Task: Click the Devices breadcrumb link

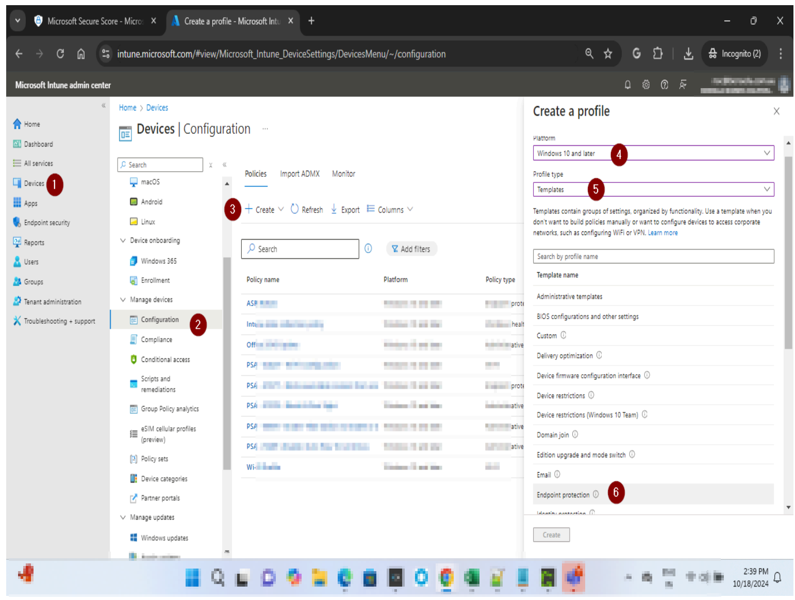Action: (x=157, y=108)
